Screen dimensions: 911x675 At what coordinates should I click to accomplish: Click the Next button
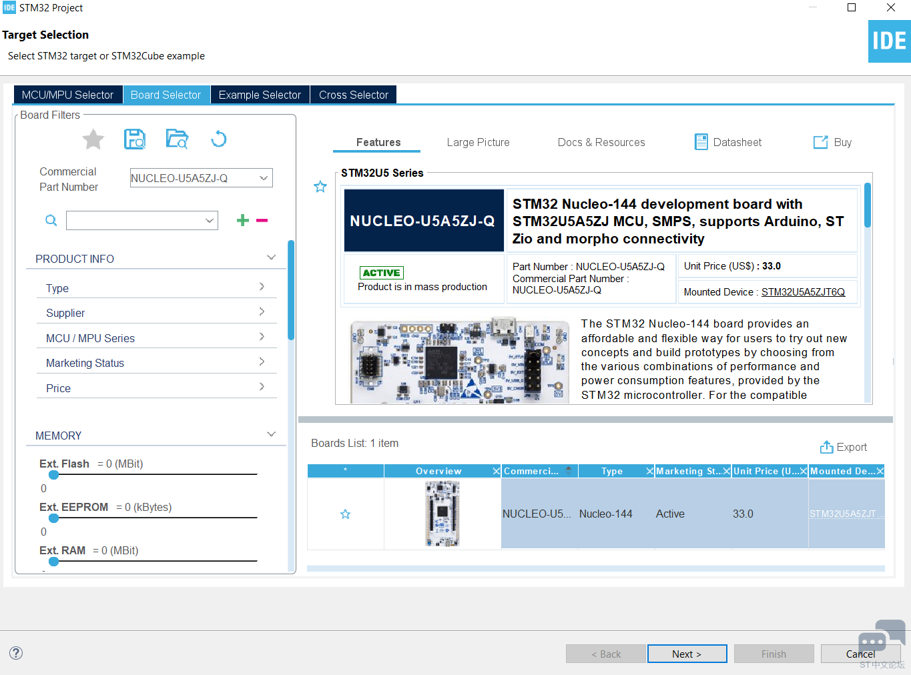[687, 654]
